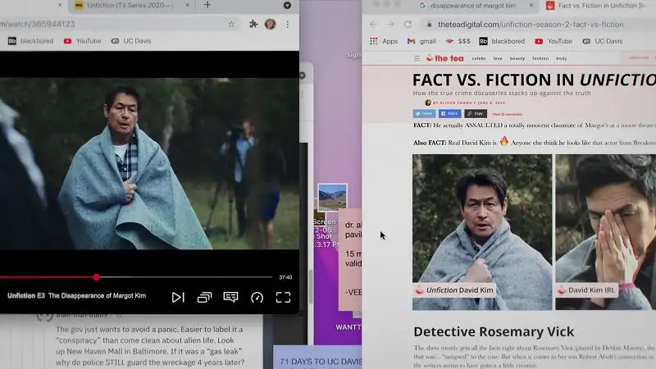The height and width of the screenshot is (369, 656).
Task: Bookmark page with the star icon
Action: click(232, 25)
